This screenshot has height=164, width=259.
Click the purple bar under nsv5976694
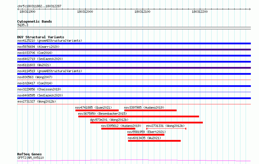pos(134,50)
